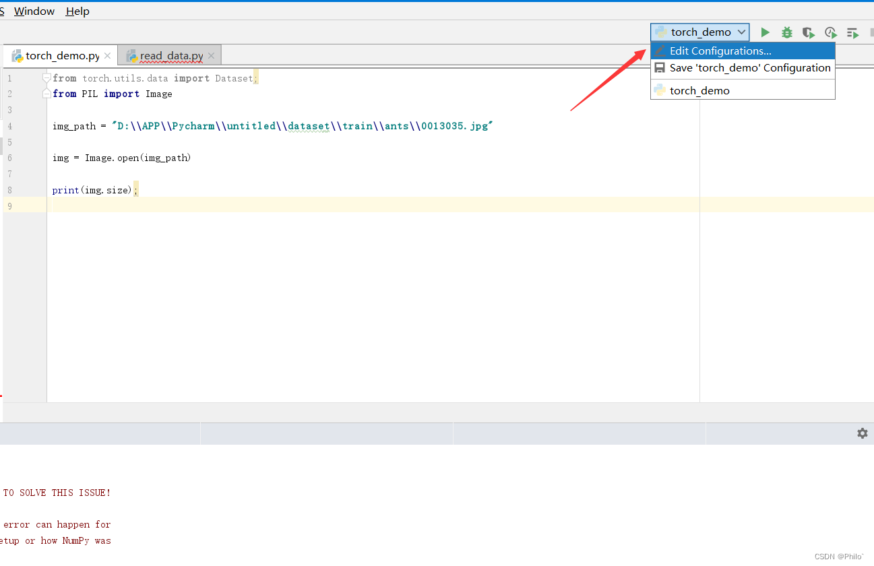Viewport: 874px width, 566px height.
Task: Click 'from PIL import Image' on line 2
Action: click(x=113, y=94)
